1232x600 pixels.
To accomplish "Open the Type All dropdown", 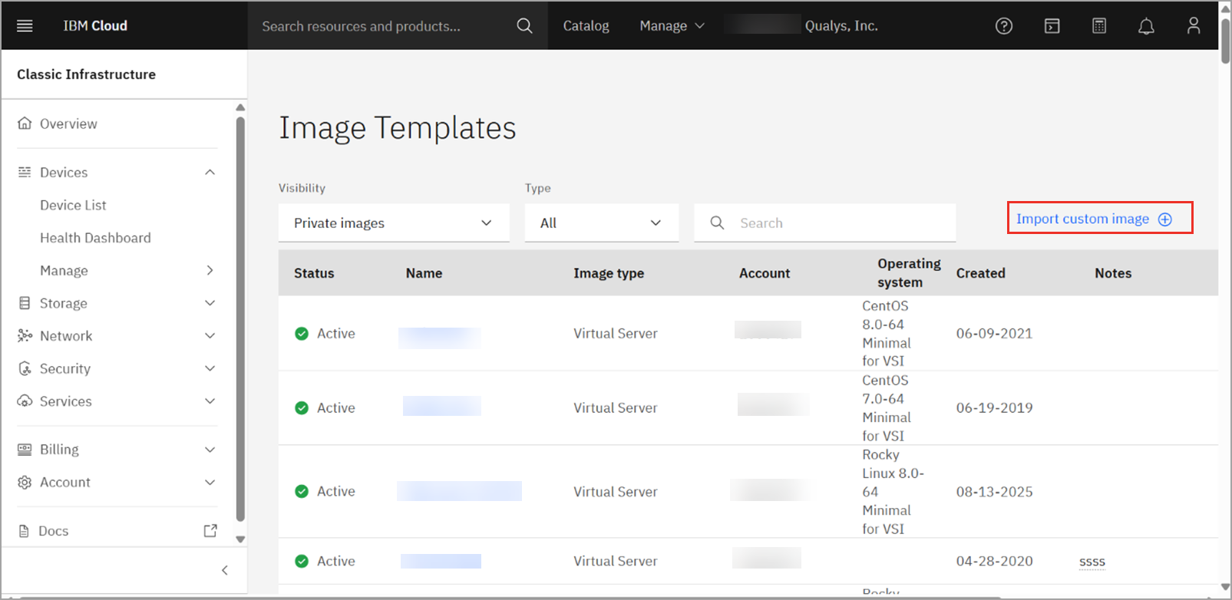I will (x=601, y=223).
